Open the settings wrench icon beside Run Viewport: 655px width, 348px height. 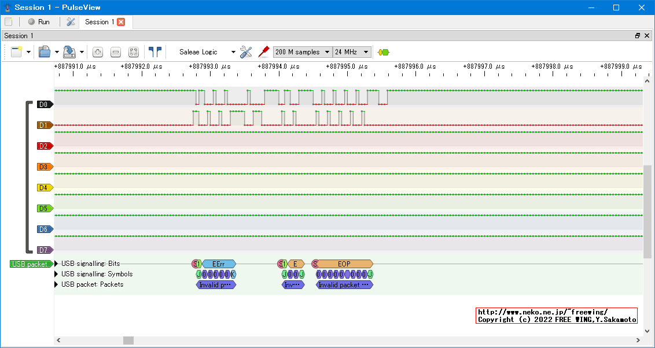(x=71, y=22)
